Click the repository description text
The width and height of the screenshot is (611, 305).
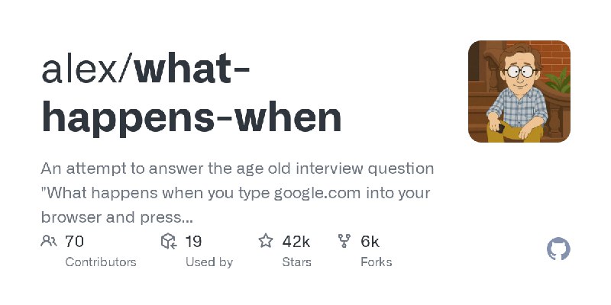tap(238, 194)
